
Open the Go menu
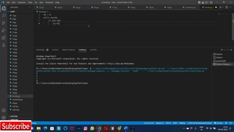click(x=36, y=3)
